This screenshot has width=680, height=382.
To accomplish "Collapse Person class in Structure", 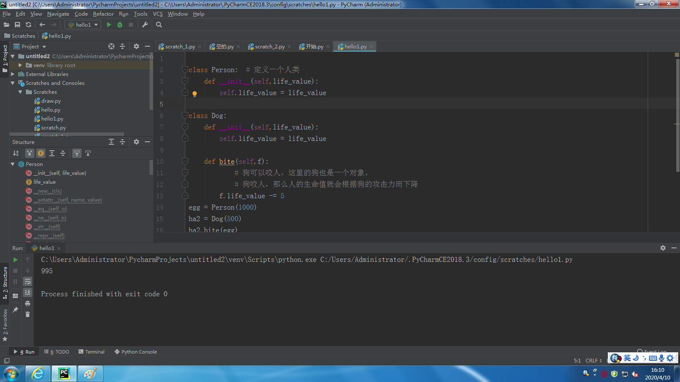I will (13, 164).
